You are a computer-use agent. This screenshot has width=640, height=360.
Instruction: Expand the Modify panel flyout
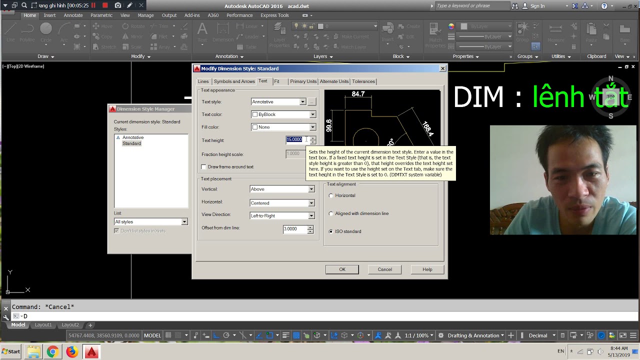(x=140, y=56)
